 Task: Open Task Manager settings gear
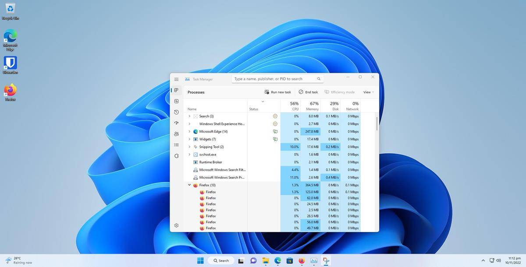(x=176, y=225)
